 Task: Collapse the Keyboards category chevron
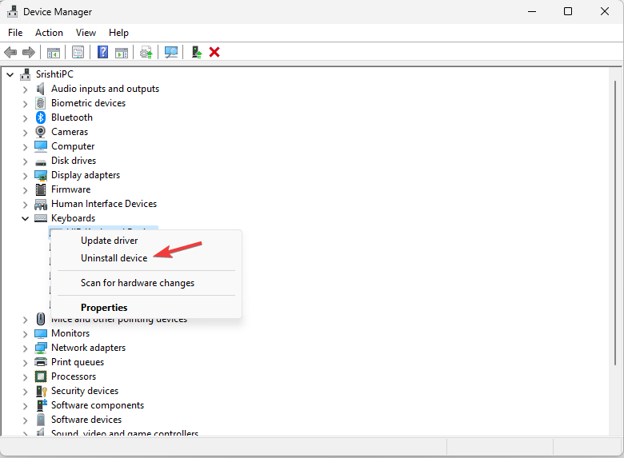(x=25, y=219)
